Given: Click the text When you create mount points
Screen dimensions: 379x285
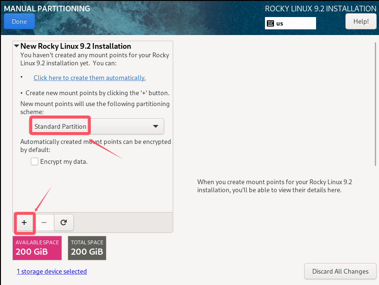Looking at the screenshot, I should [274, 186].
